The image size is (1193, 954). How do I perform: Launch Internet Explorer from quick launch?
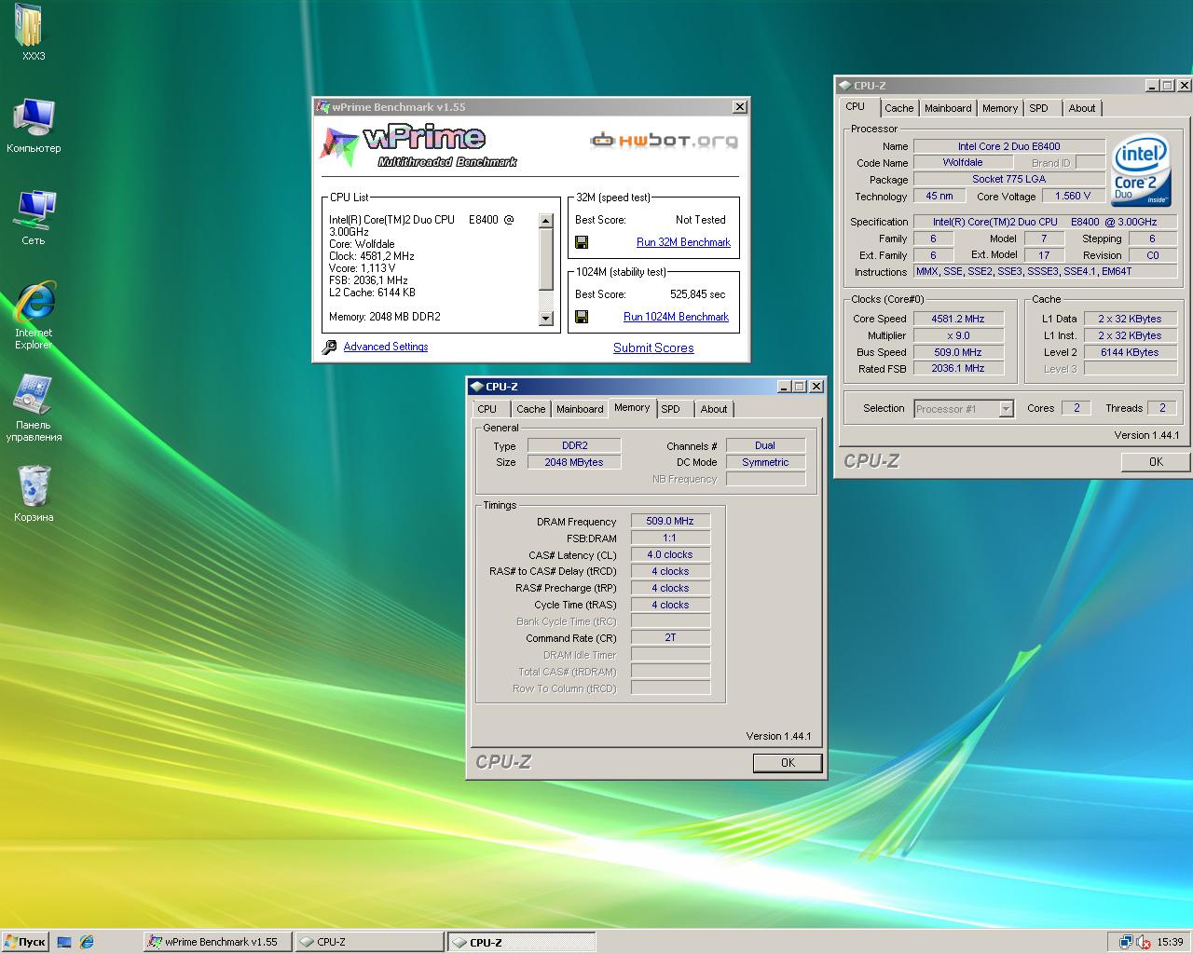point(87,942)
